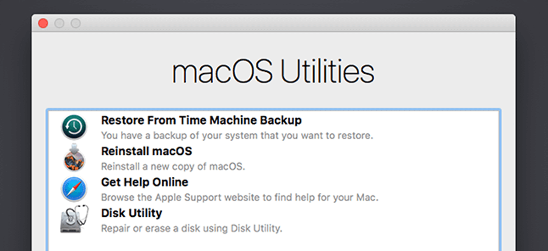Click the Reinstall macOS installer icon
The width and height of the screenshot is (548, 251).
tap(74, 159)
